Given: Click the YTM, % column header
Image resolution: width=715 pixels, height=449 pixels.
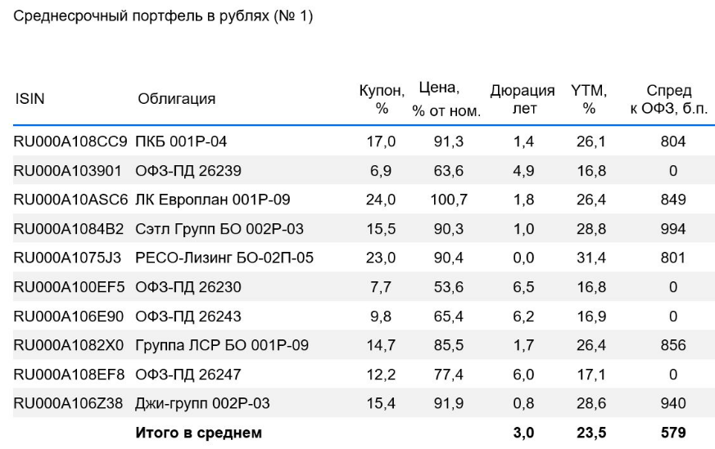Looking at the screenshot, I should point(589,99).
